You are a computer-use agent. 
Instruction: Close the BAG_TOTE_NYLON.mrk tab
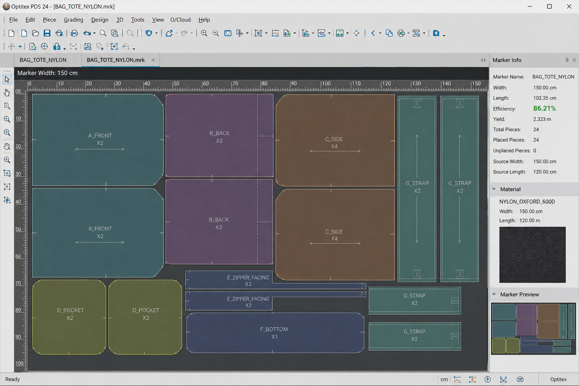(x=153, y=60)
